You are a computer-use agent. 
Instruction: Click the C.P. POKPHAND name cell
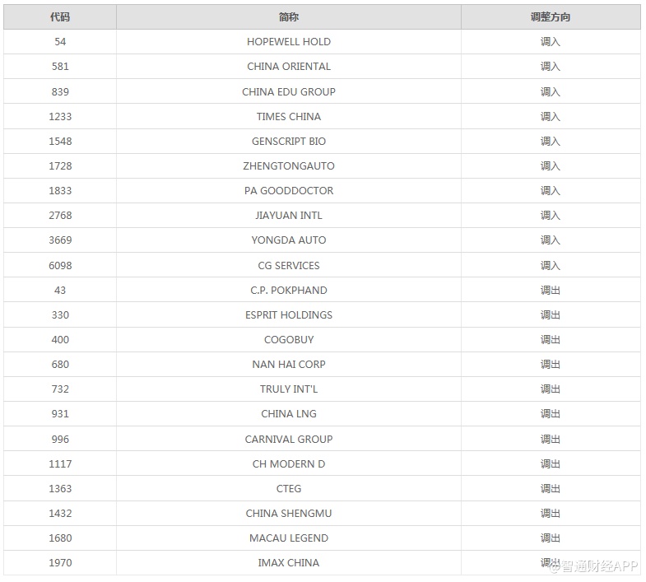[x=289, y=290]
